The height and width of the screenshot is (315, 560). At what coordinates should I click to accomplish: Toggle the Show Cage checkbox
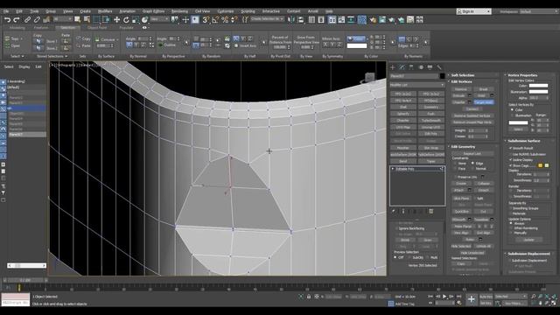[510, 165]
